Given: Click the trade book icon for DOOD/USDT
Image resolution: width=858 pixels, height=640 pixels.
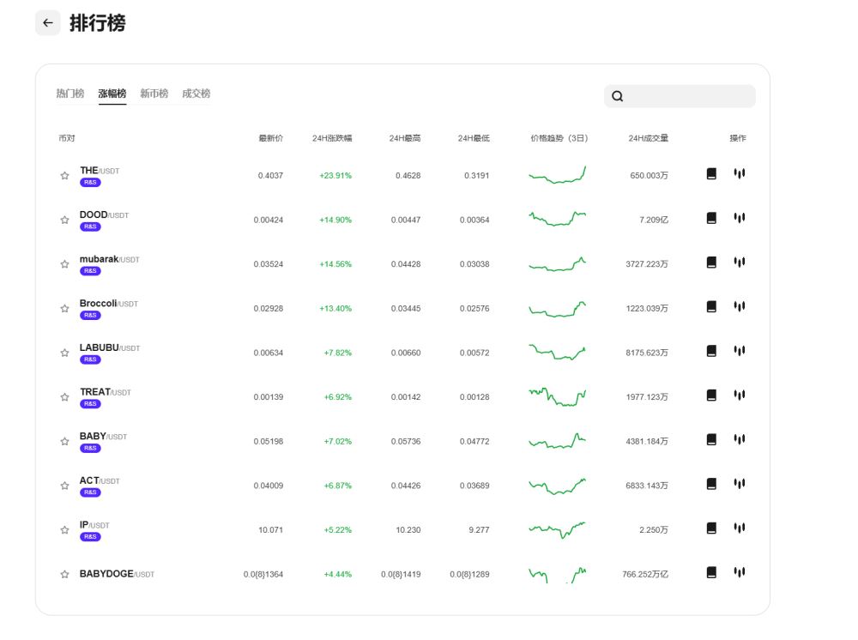Looking at the screenshot, I should click(x=711, y=217).
